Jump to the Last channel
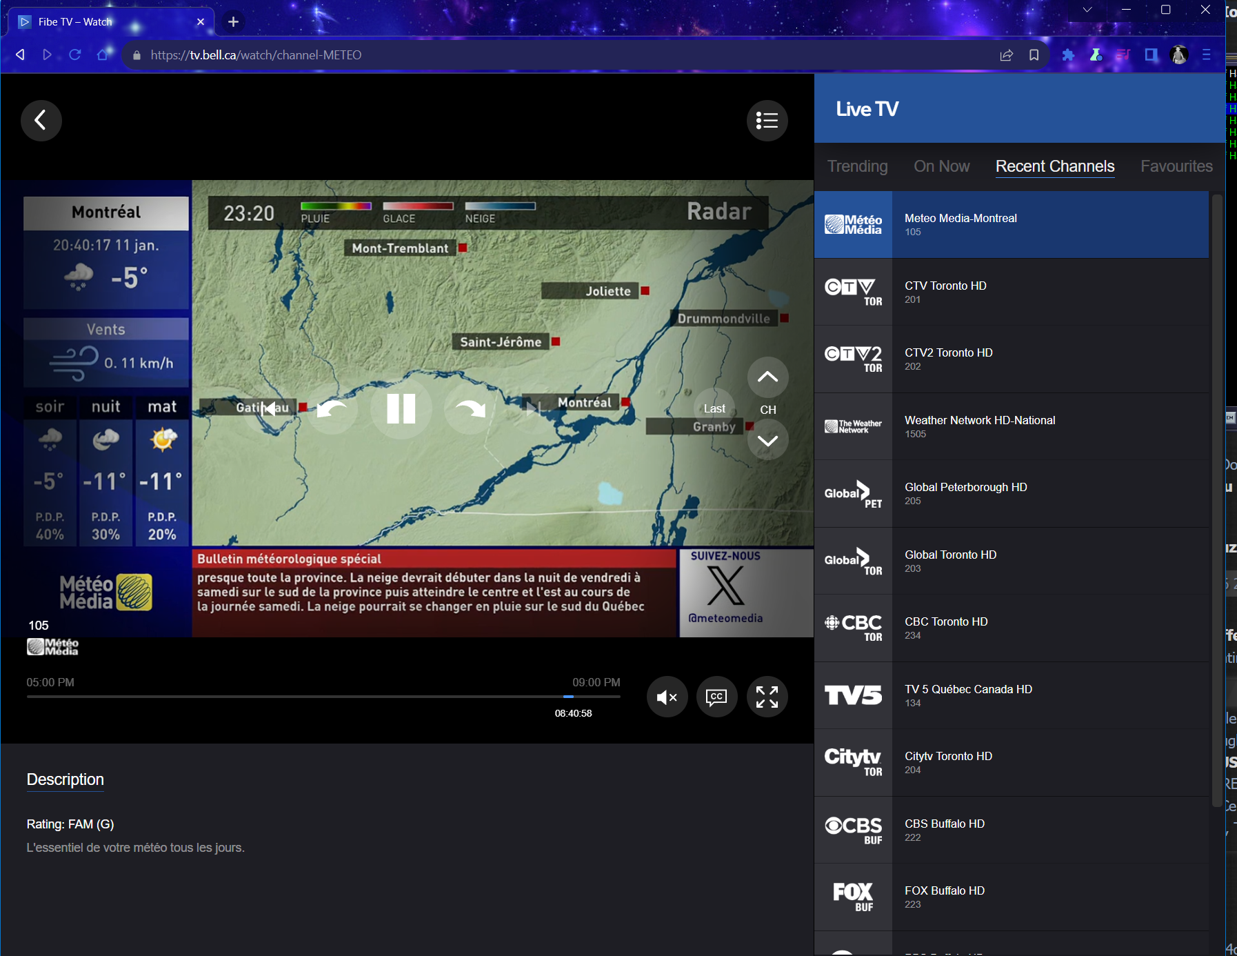 714,409
